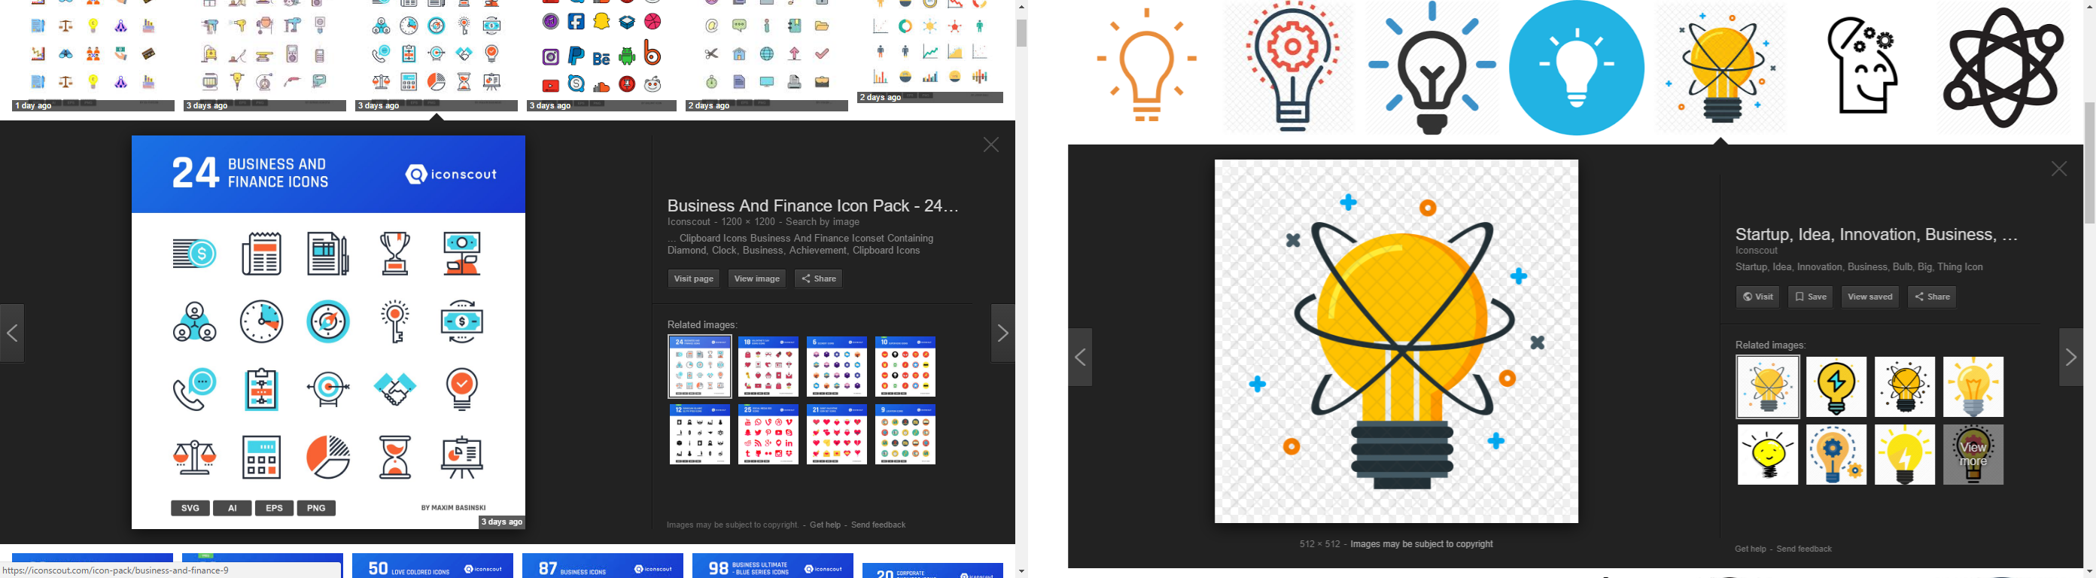Go to previous image in left viewer
Image resolution: width=2096 pixels, height=578 pixels.
click(12, 333)
